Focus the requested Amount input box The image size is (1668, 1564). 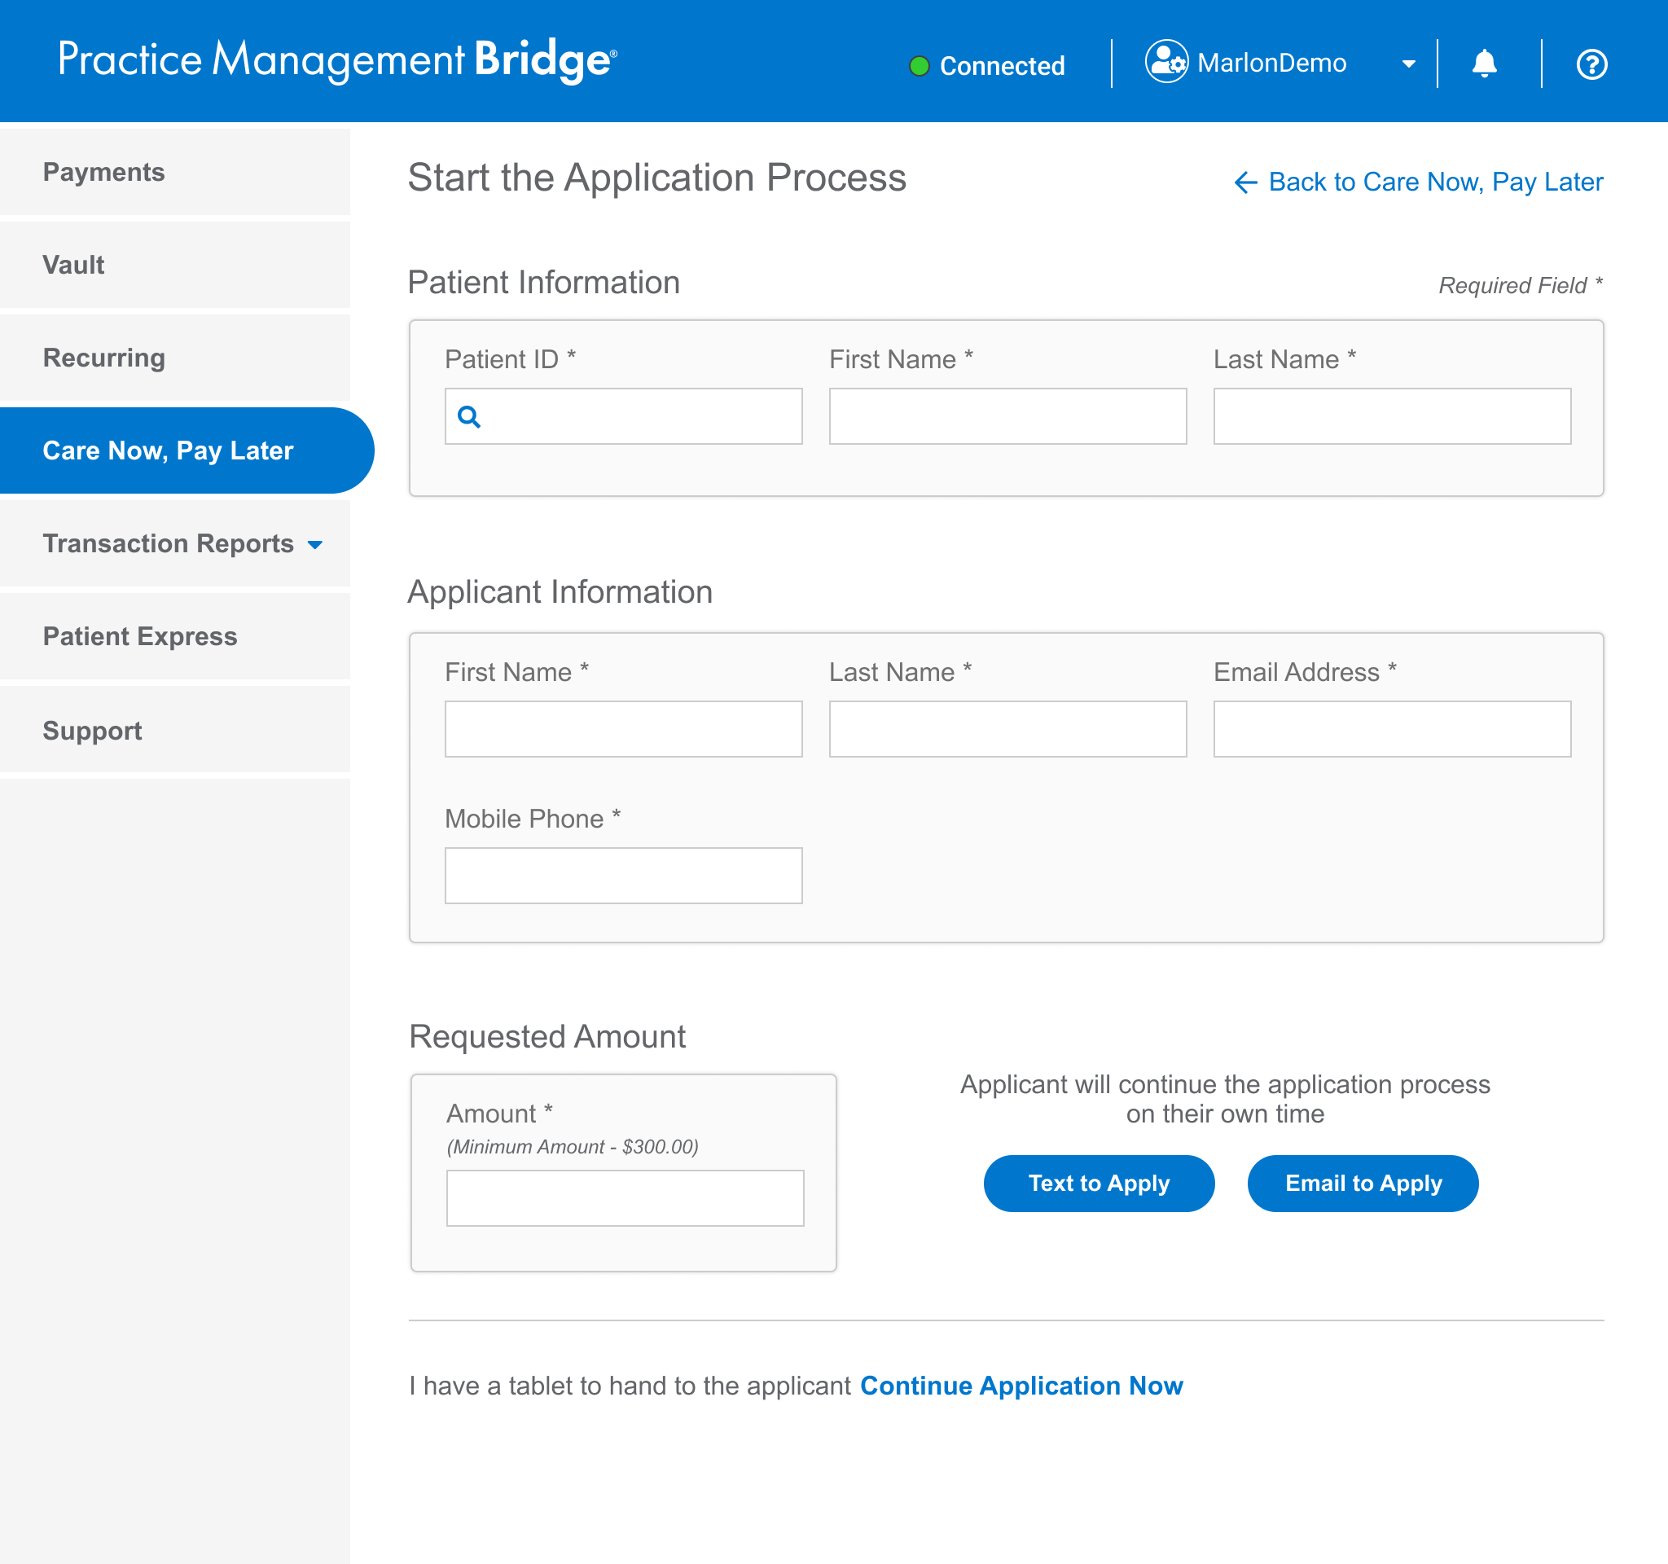(625, 1199)
